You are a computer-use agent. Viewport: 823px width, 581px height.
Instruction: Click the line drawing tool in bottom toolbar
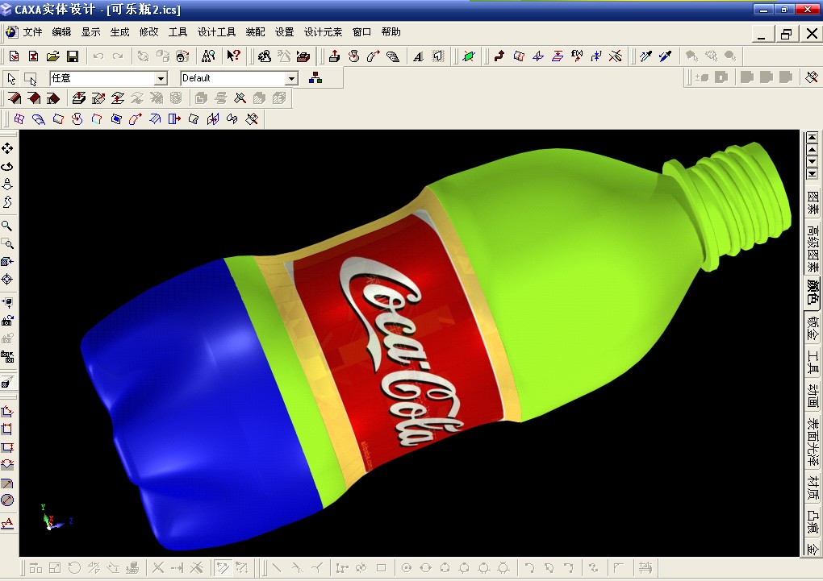pyautogui.click(x=277, y=568)
